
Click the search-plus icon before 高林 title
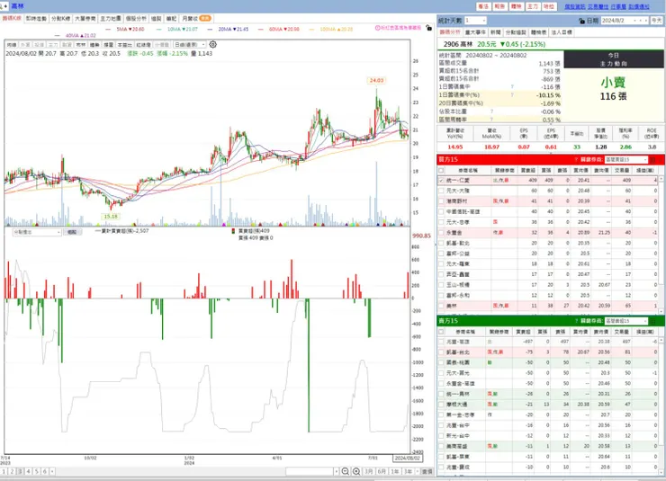tap(4, 6)
